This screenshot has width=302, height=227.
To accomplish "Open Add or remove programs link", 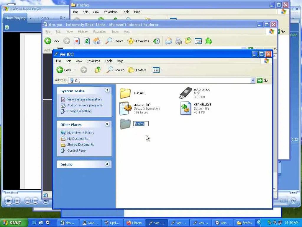I will (85, 106).
